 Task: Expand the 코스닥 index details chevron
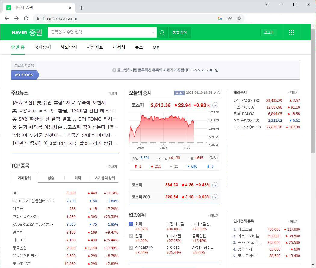(x=215, y=185)
